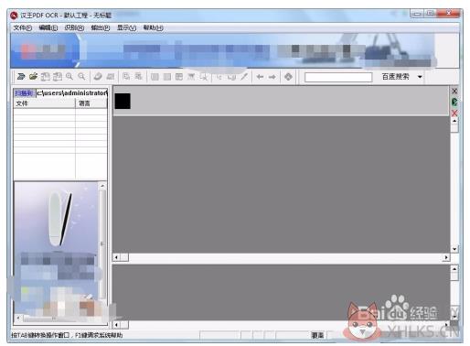Select the black page thumbnail

click(x=123, y=101)
